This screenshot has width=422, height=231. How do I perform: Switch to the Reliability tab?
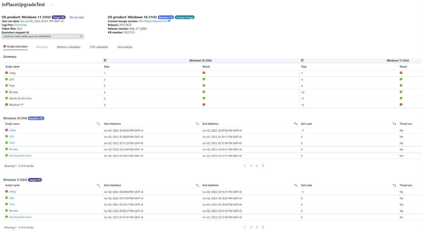pyautogui.click(x=42, y=47)
